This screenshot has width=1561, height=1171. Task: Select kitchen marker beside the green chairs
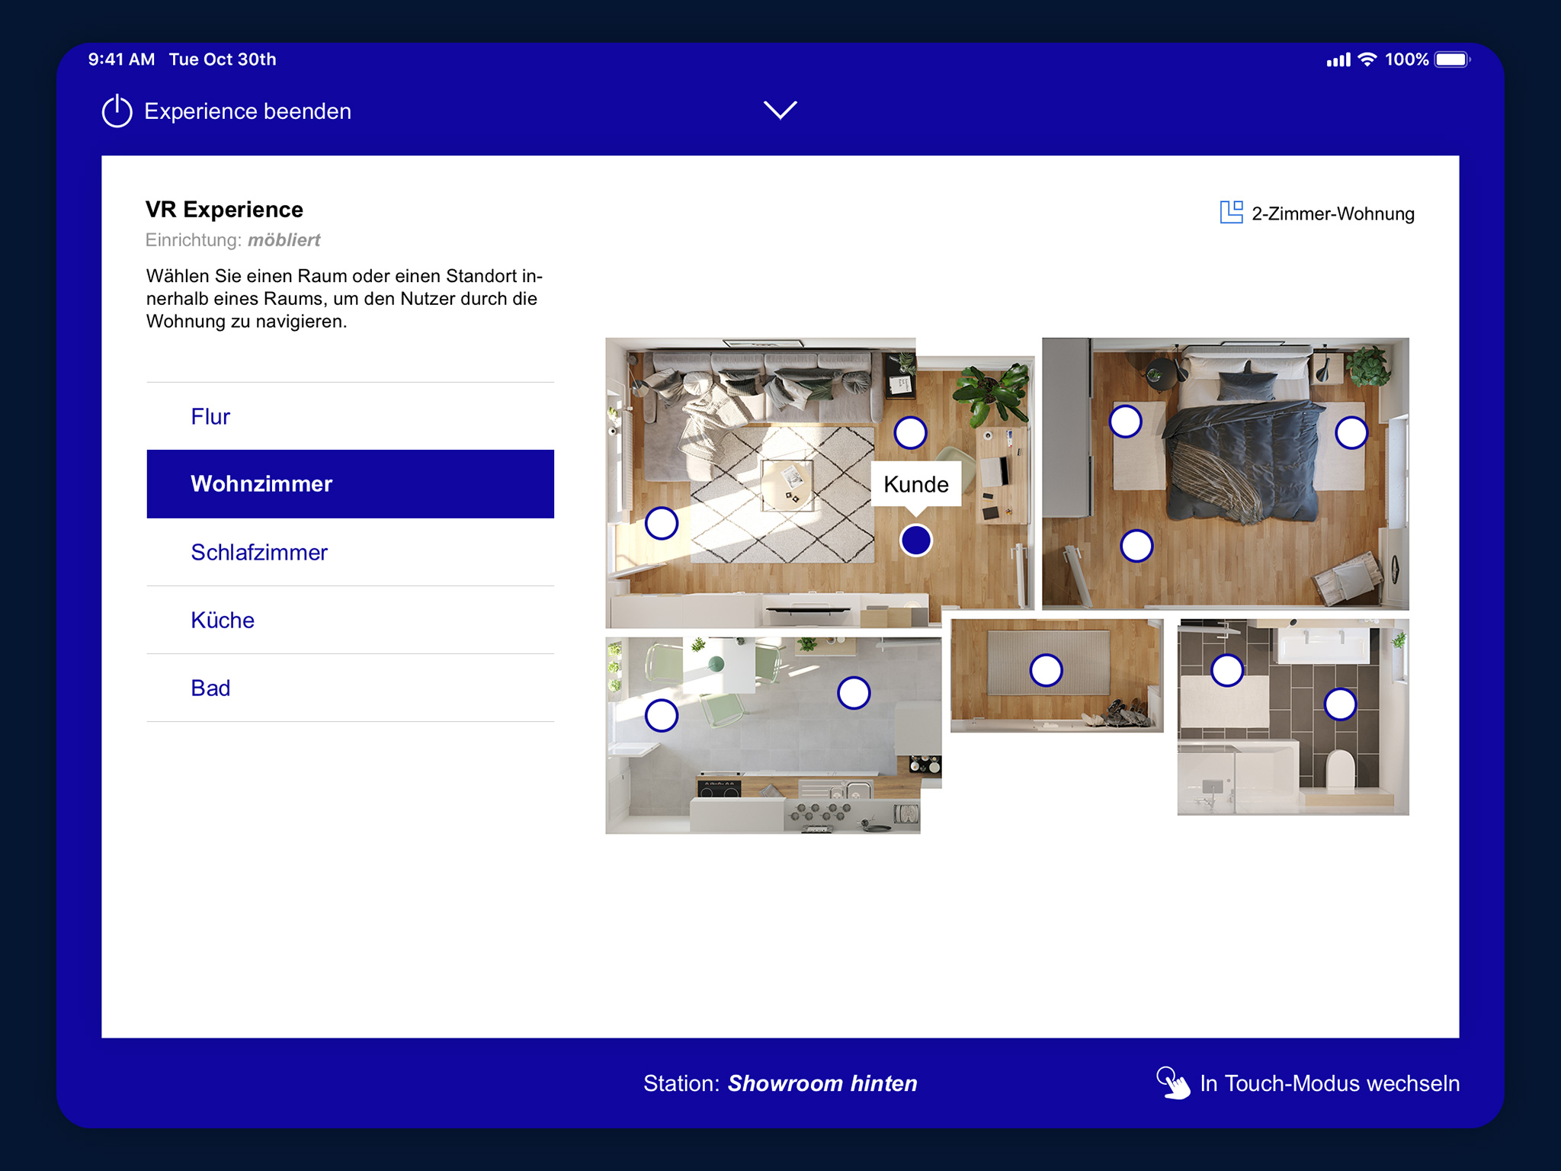pyautogui.click(x=661, y=715)
